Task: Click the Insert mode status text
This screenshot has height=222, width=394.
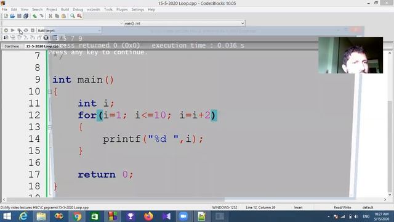Action: coord(298,207)
